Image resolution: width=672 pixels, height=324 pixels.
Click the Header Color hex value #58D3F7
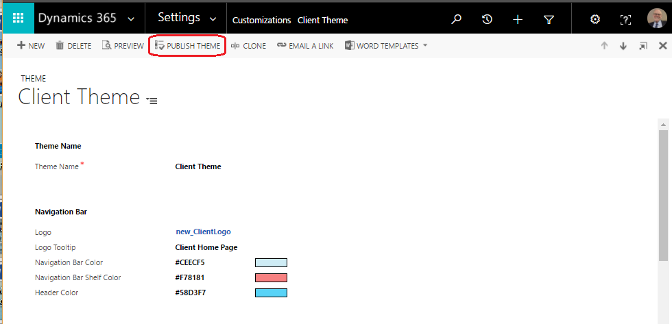pos(191,292)
